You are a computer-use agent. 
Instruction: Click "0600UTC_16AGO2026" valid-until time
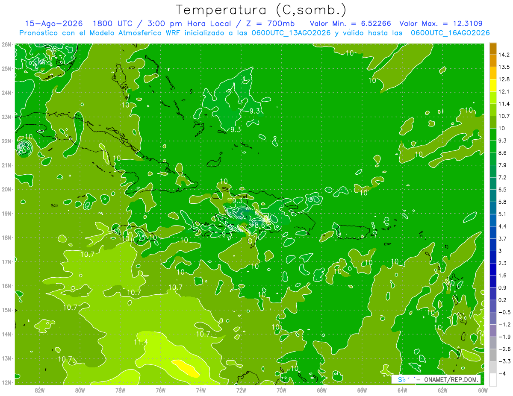(450, 33)
